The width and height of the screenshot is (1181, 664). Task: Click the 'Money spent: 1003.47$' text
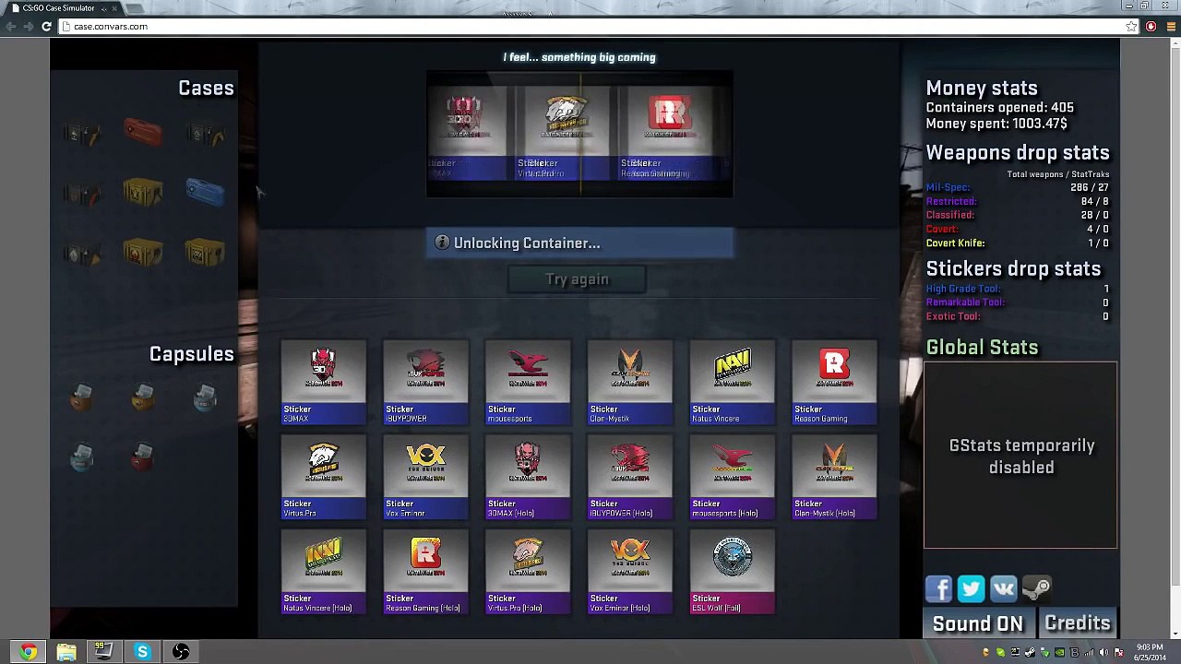pyautogui.click(x=996, y=123)
